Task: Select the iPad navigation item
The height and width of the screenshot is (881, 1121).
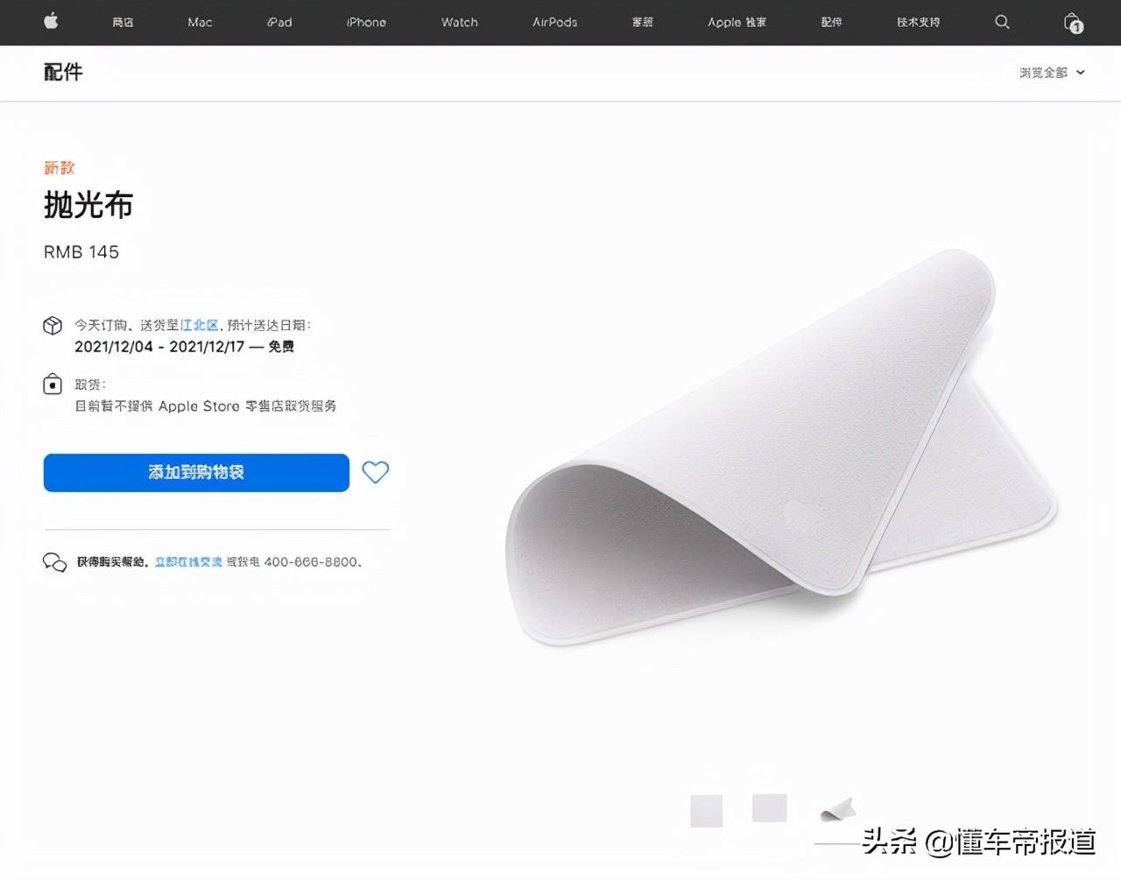Action: (x=280, y=22)
